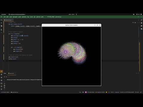
Task: Click the Python Turtle Graphics title bar
Action: tap(71, 25)
